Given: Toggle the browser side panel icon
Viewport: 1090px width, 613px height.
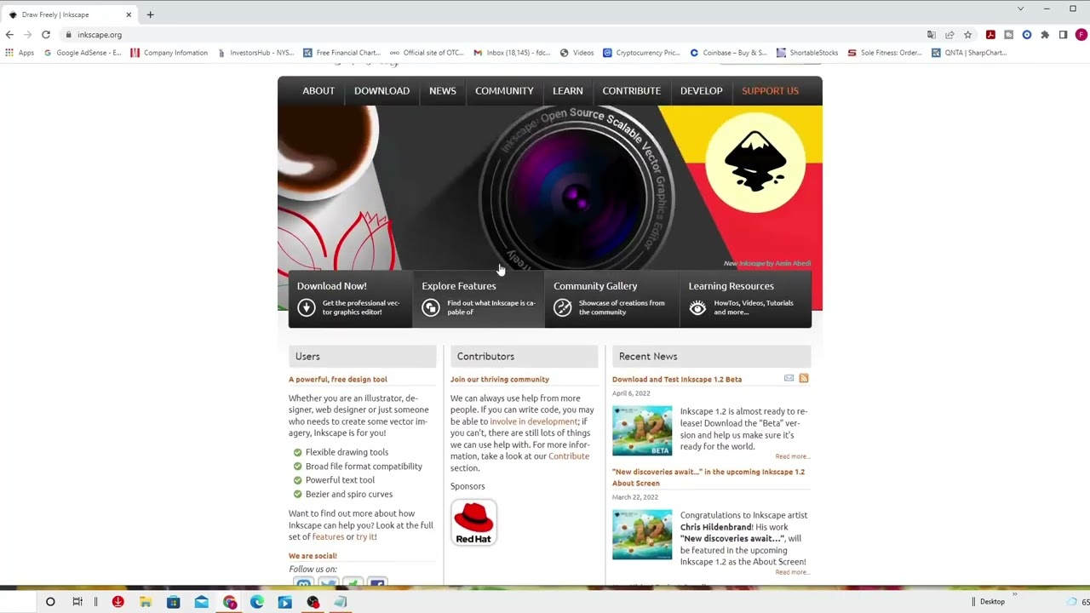Looking at the screenshot, I should pyautogui.click(x=1063, y=35).
